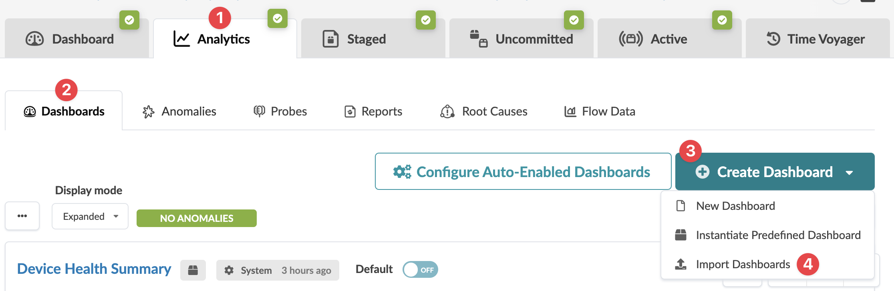The image size is (894, 291).
Task: Click the Analytics line chart icon
Action: (181, 39)
